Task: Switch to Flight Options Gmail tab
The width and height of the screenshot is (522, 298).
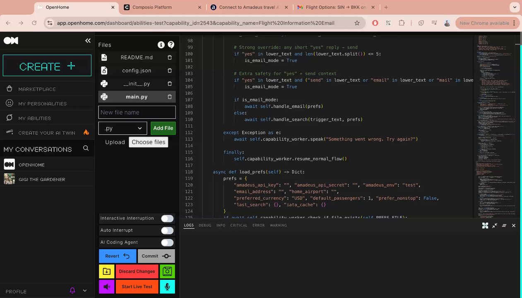Action: click(335, 7)
